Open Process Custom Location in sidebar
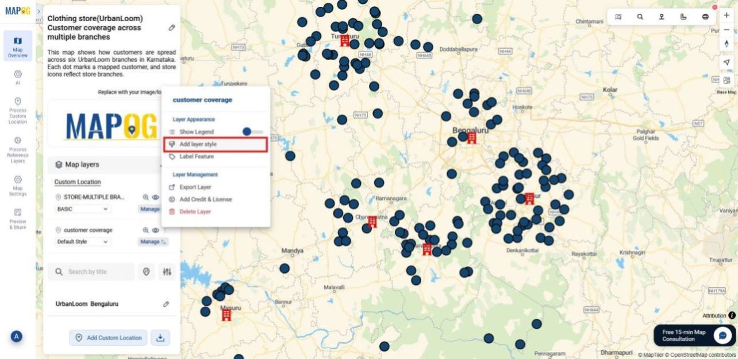 pyautogui.click(x=17, y=111)
